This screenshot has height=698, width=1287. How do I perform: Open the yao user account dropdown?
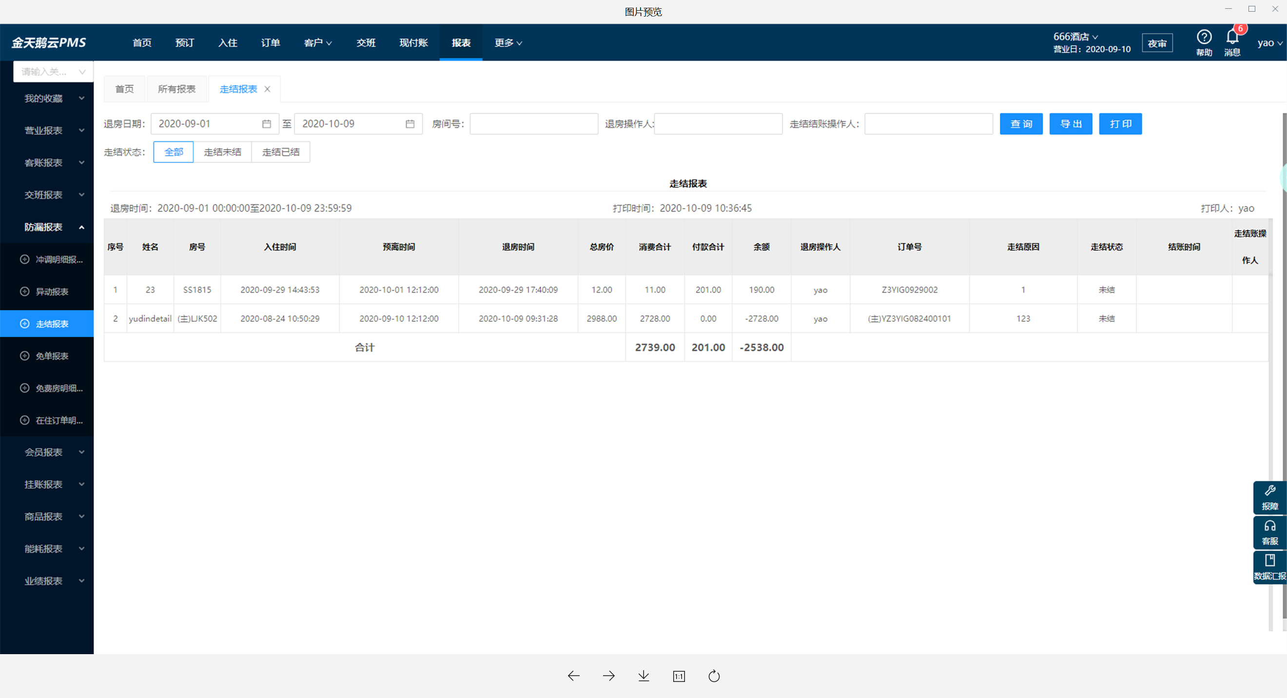(x=1269, y=43)
